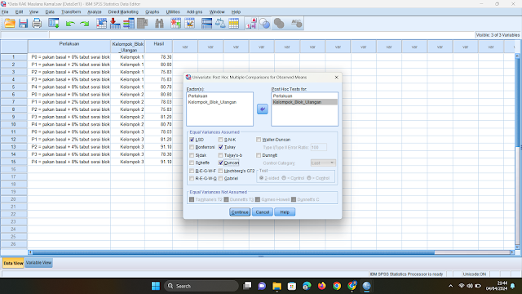The width and height of the screenshot is (522, 294).
Task: Show all variables gray circles icon
Action: 279,24
